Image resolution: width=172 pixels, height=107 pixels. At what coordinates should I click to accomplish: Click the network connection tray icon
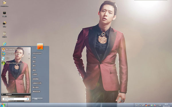[157, 105]
